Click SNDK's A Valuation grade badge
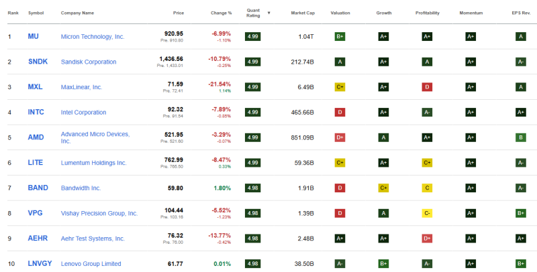 340,62
